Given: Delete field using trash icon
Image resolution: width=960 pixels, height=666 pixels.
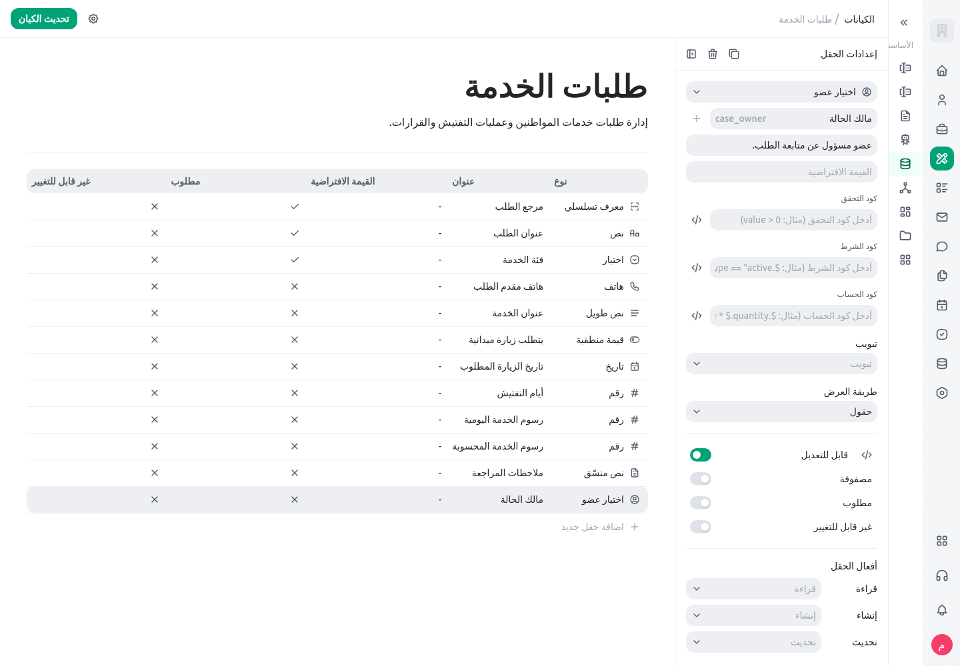Looking at the screenshot, I should (x=713, y=54).
